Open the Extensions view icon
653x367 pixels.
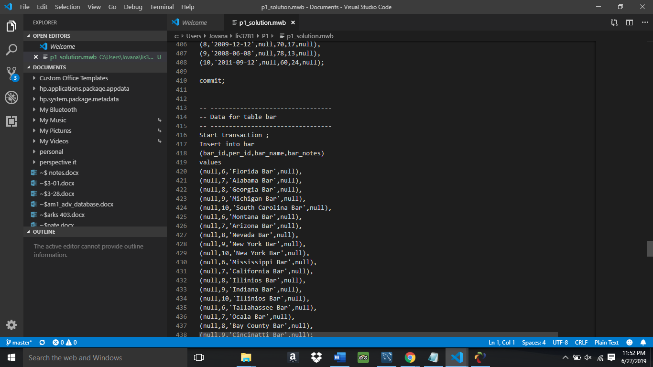click(x=11, y=121)
